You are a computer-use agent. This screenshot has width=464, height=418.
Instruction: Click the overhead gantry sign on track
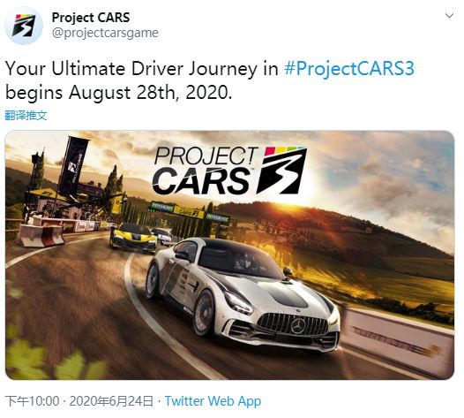pos(190,211)
